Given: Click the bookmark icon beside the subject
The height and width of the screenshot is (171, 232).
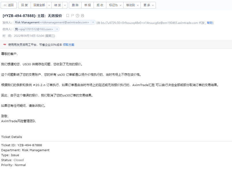Looking at the screenshot, I should (x=68, y=15).
